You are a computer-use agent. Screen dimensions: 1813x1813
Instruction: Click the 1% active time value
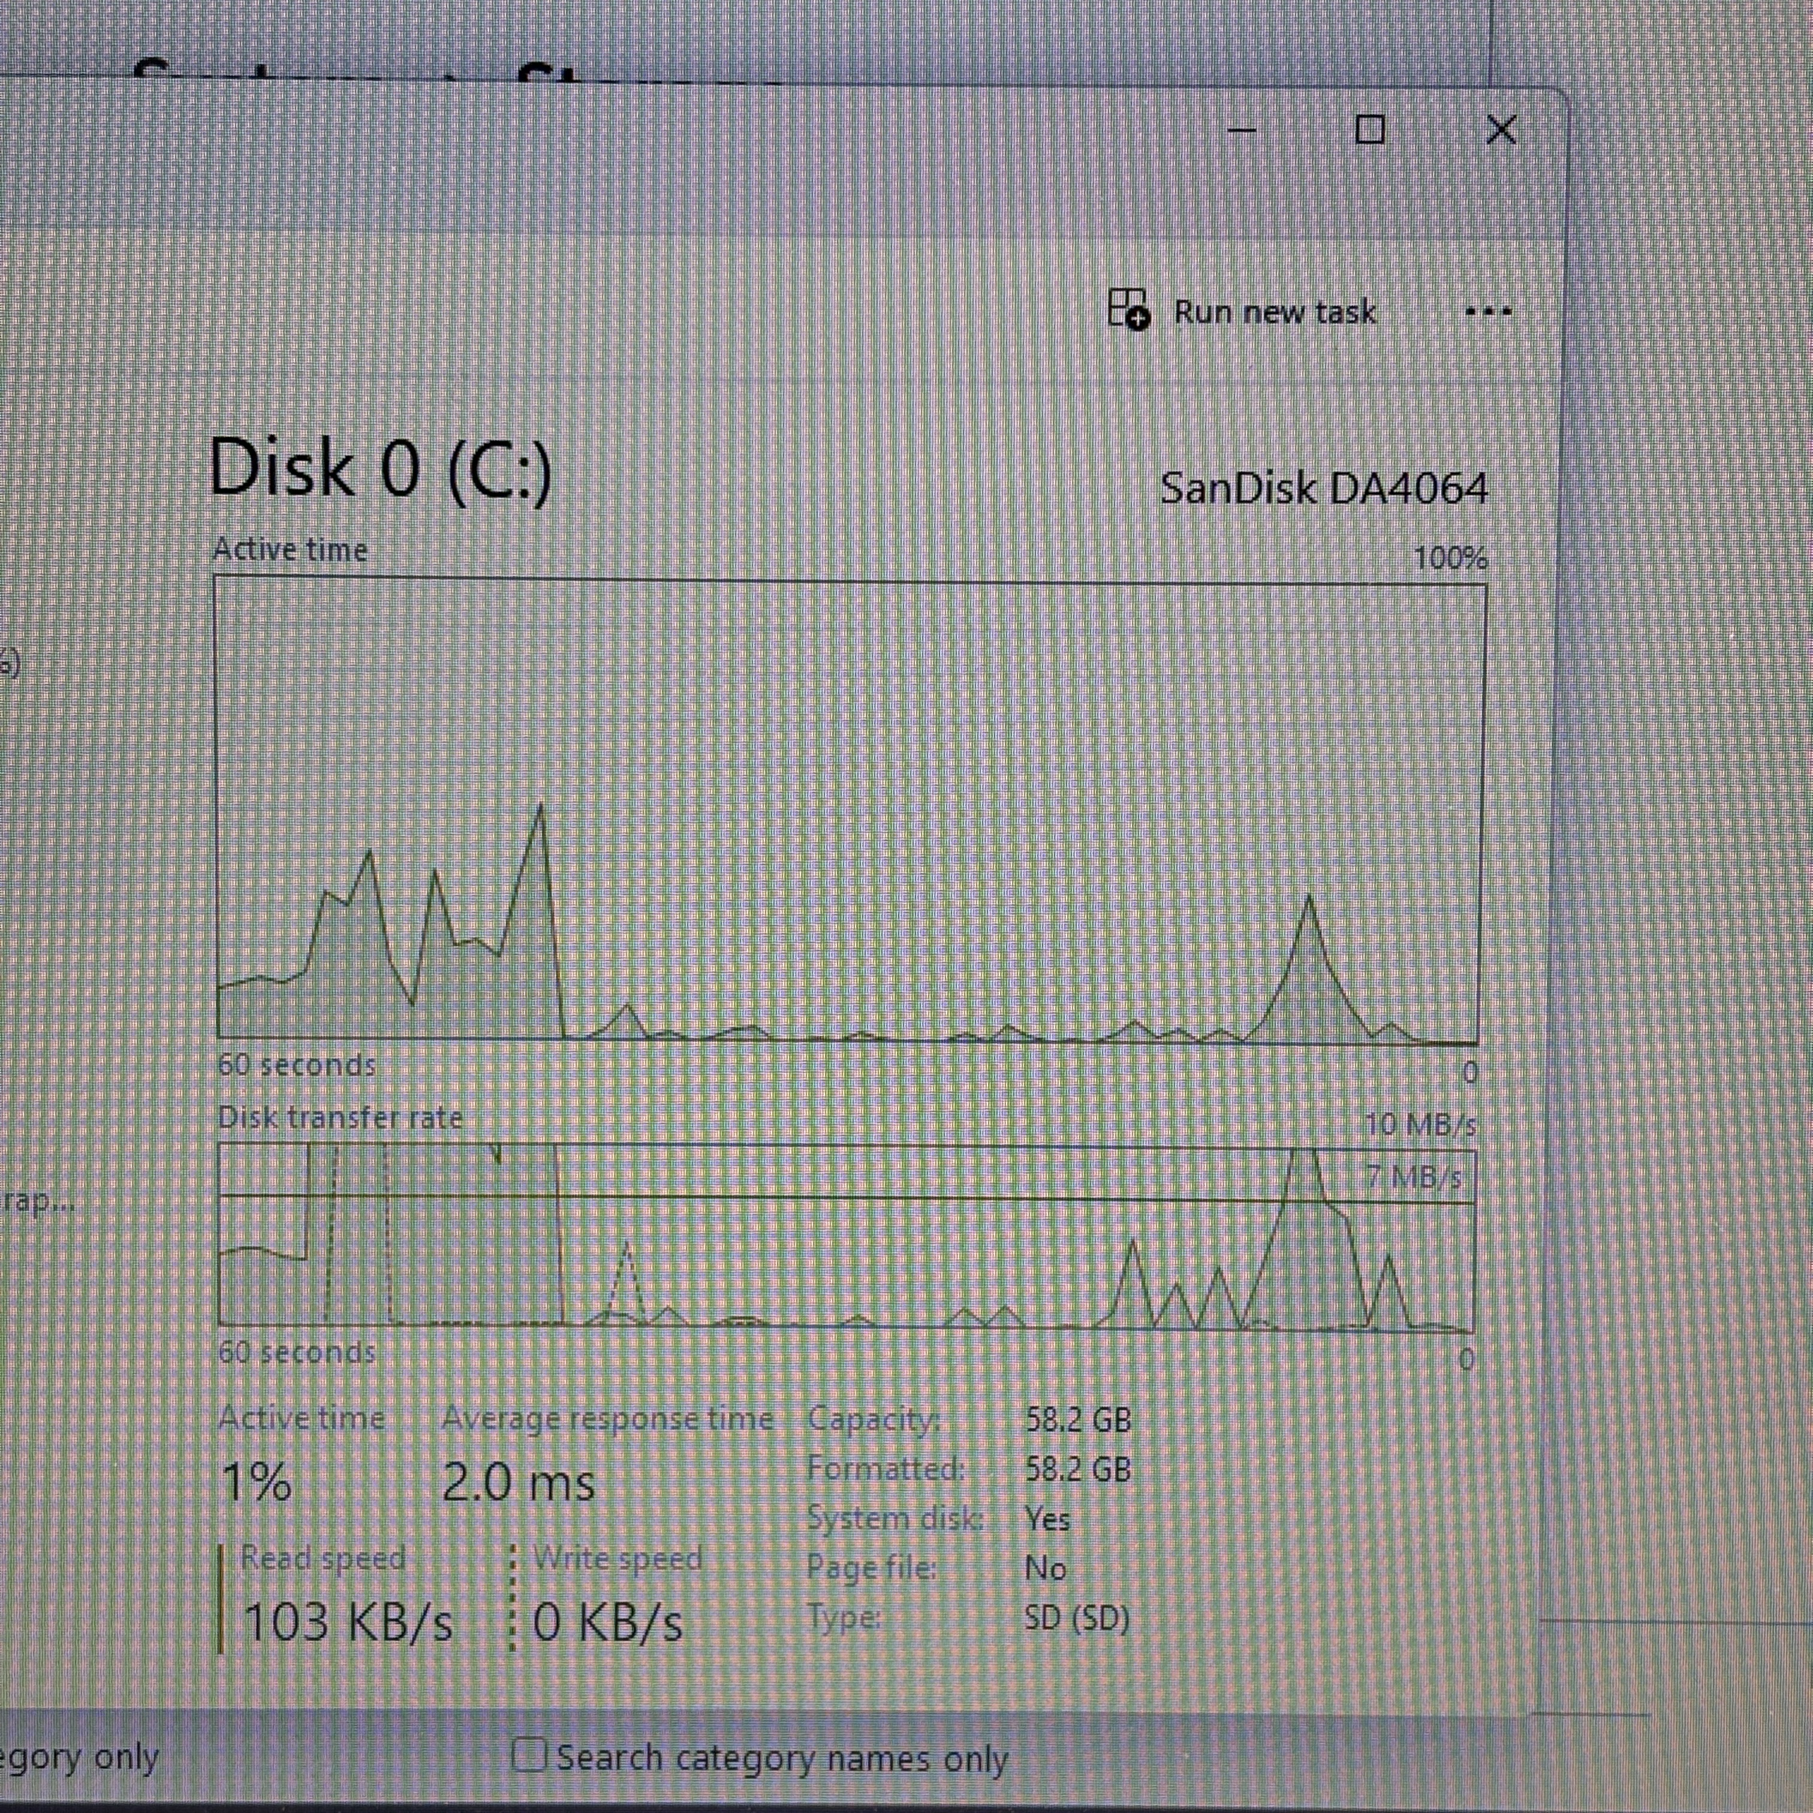click(x=256, y=1484)
